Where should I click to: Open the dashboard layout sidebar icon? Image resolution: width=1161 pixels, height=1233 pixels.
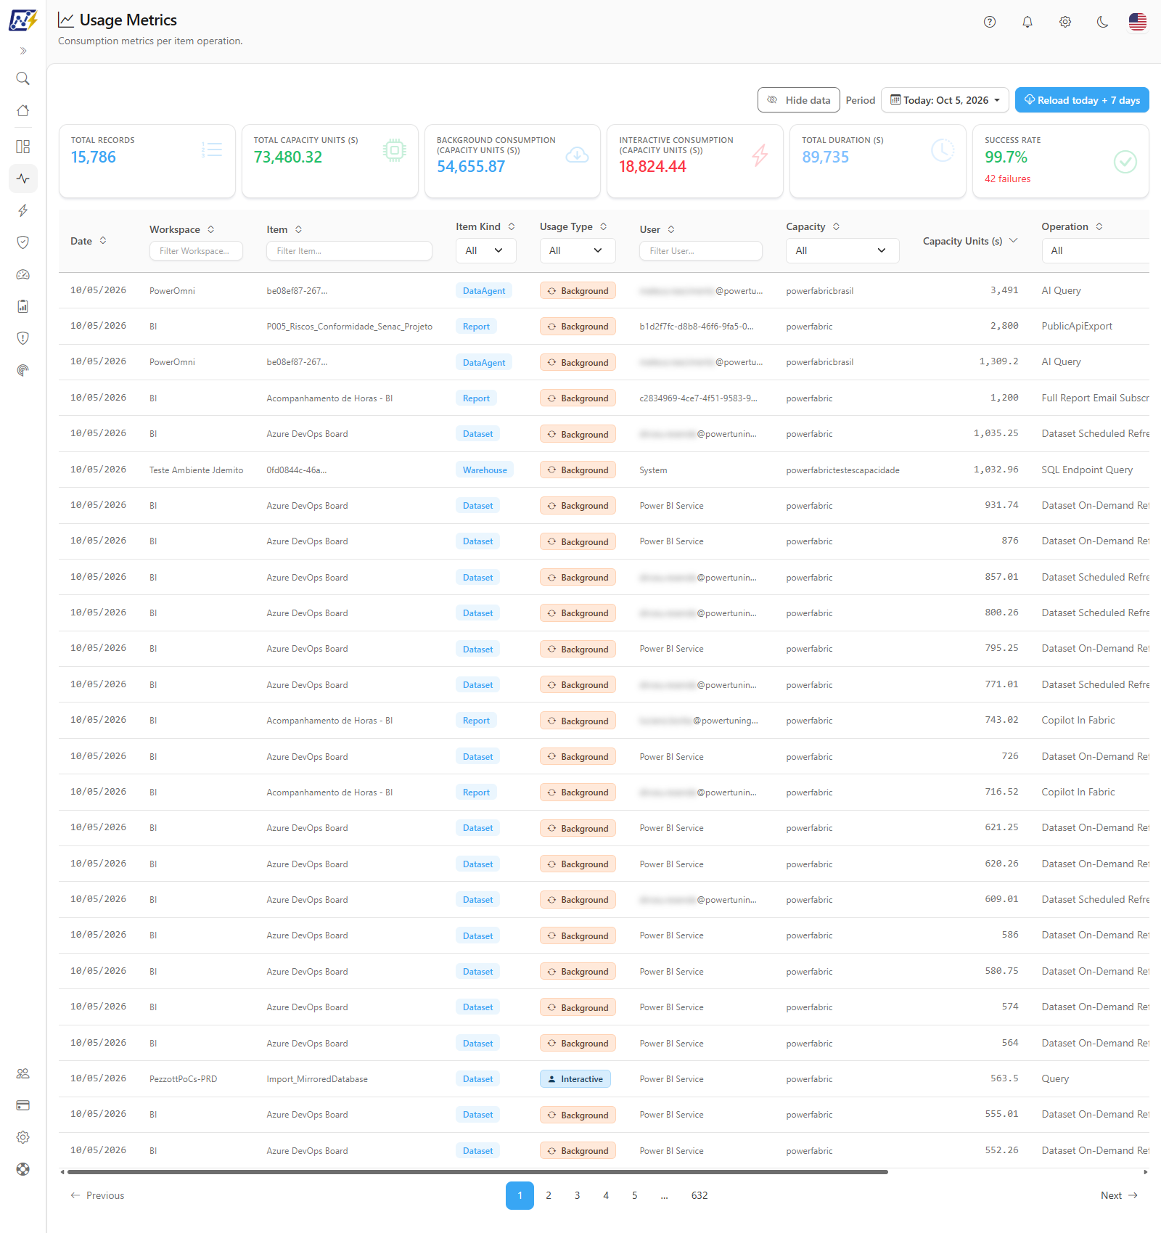tap(23, 147)
